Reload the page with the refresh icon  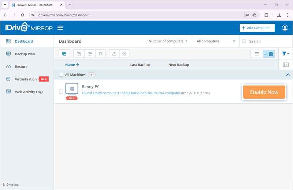(23, 15)
